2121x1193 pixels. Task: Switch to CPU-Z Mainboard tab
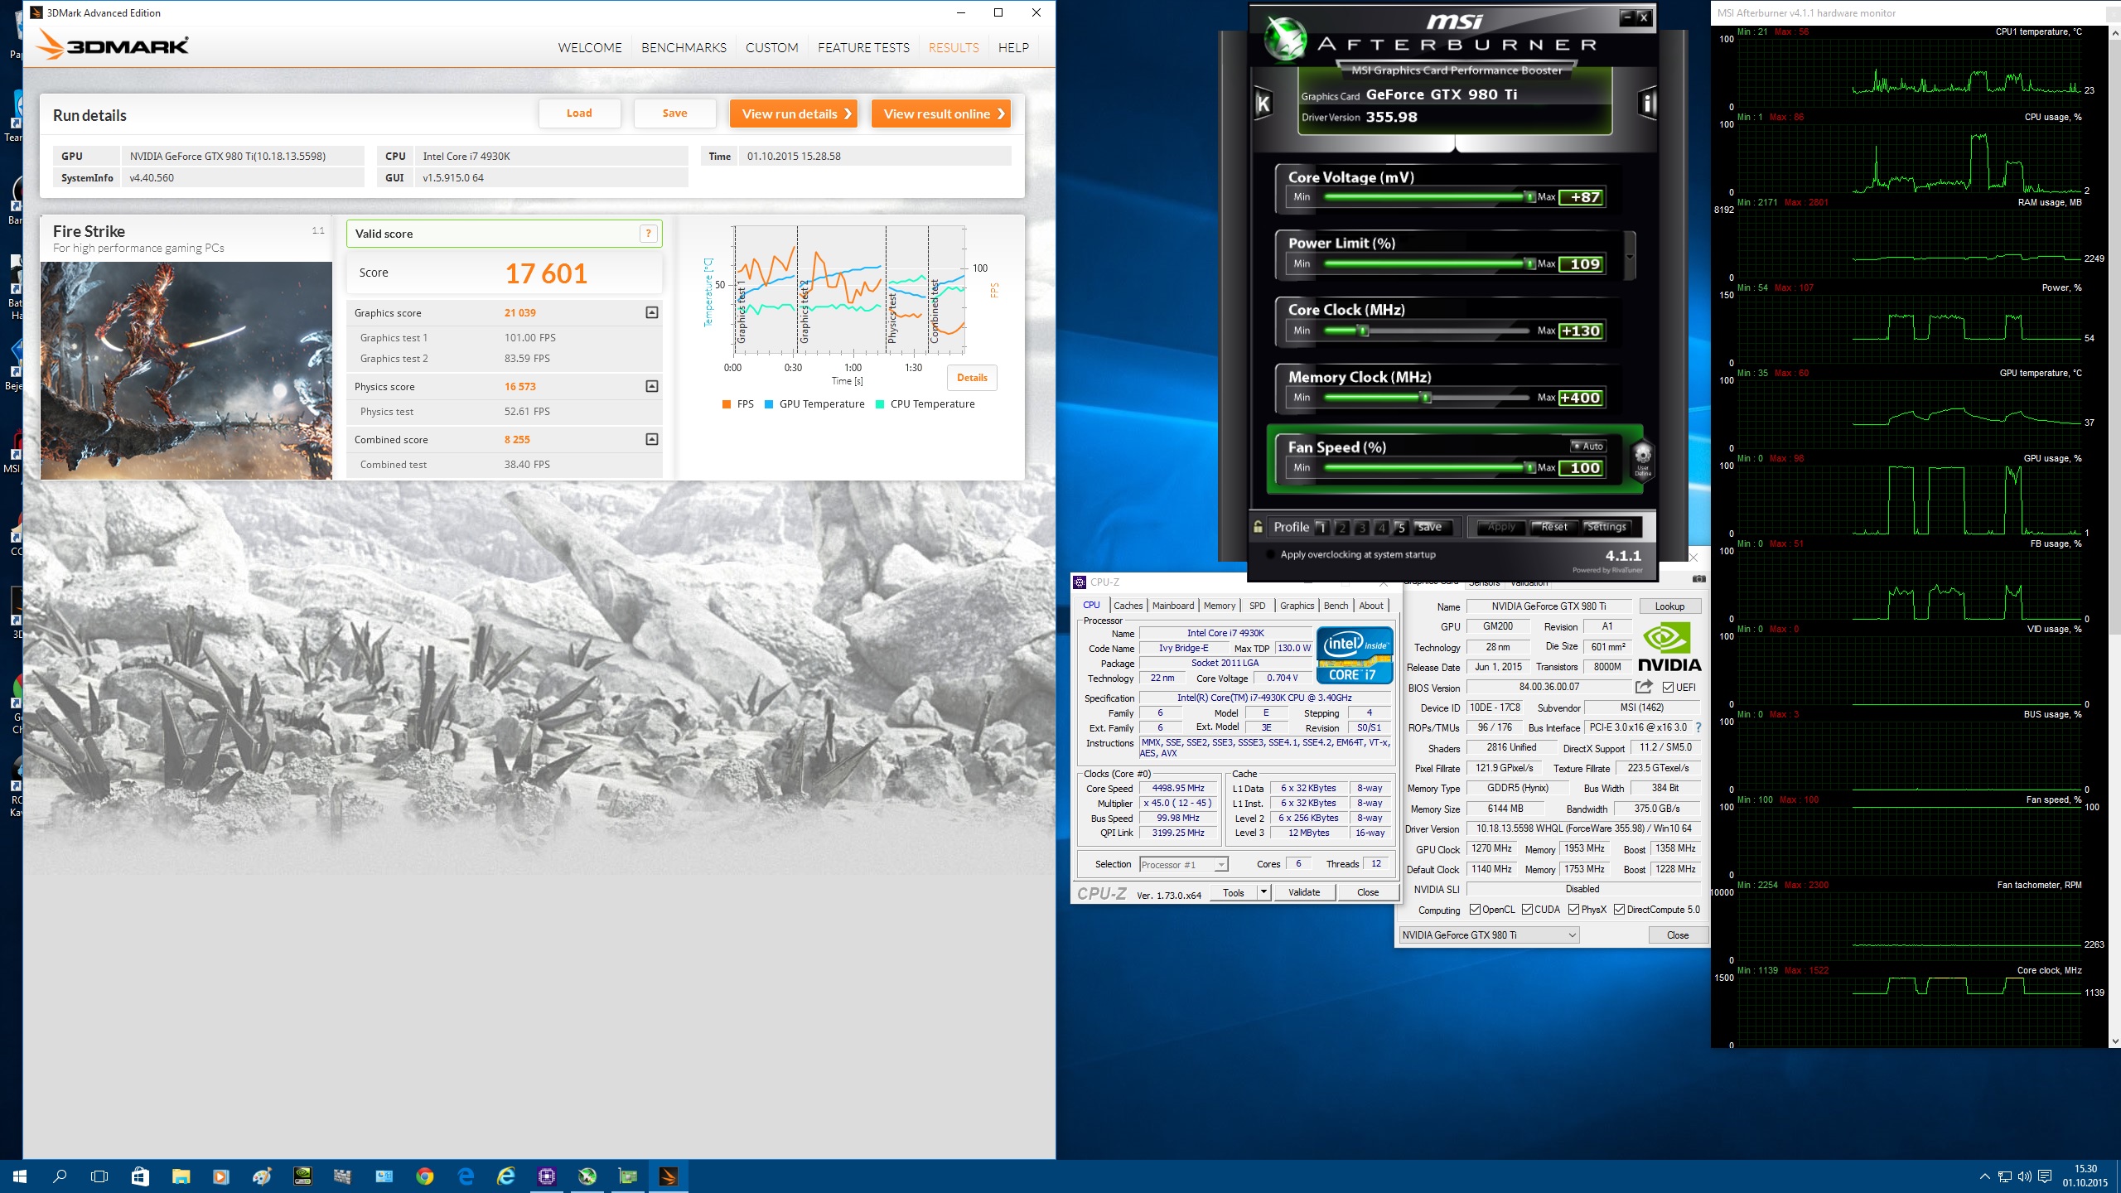(x=1173, y=606)
